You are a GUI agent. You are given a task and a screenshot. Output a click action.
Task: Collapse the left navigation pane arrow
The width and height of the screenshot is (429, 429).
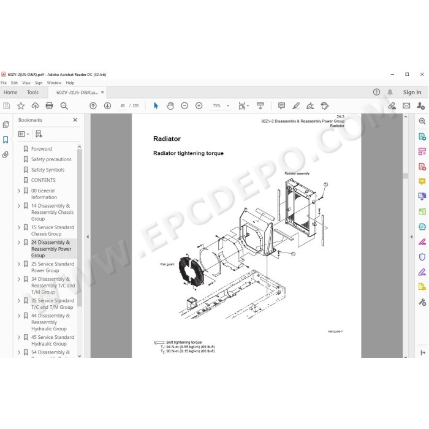point(88,237)
